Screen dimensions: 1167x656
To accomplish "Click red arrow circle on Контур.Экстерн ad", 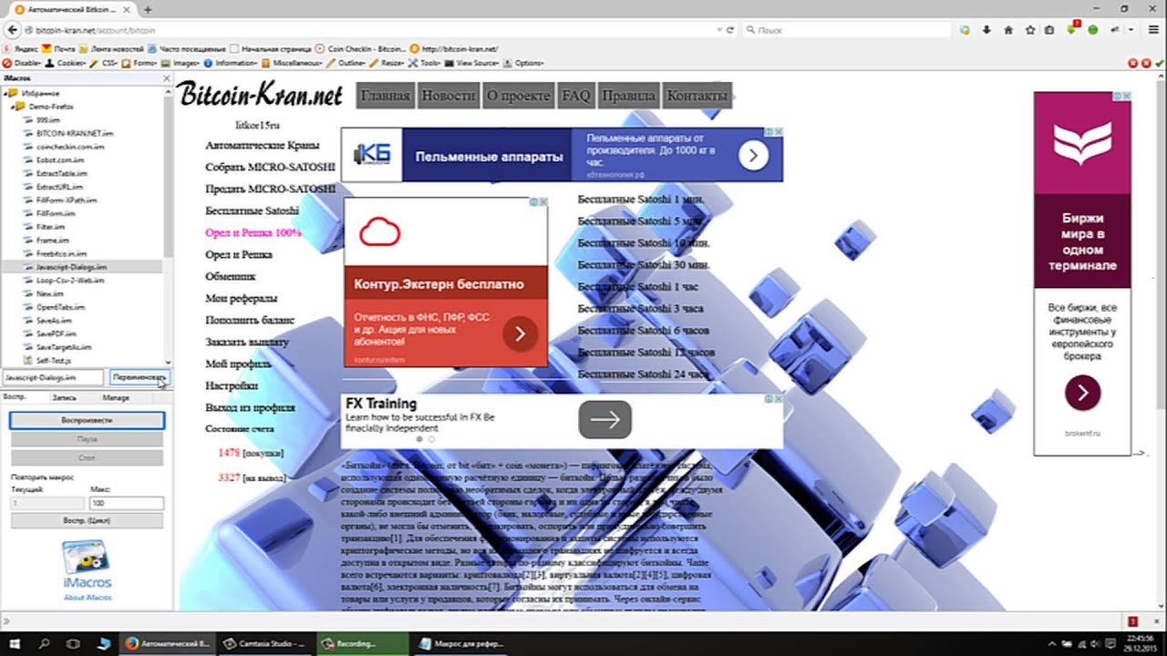I will 520,333.
